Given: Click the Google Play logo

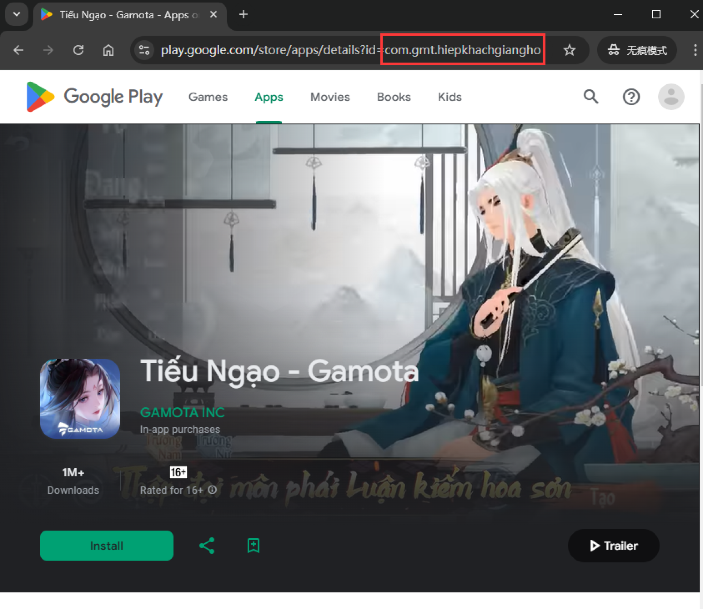Looking at the screenshot, I should point(94,97).
